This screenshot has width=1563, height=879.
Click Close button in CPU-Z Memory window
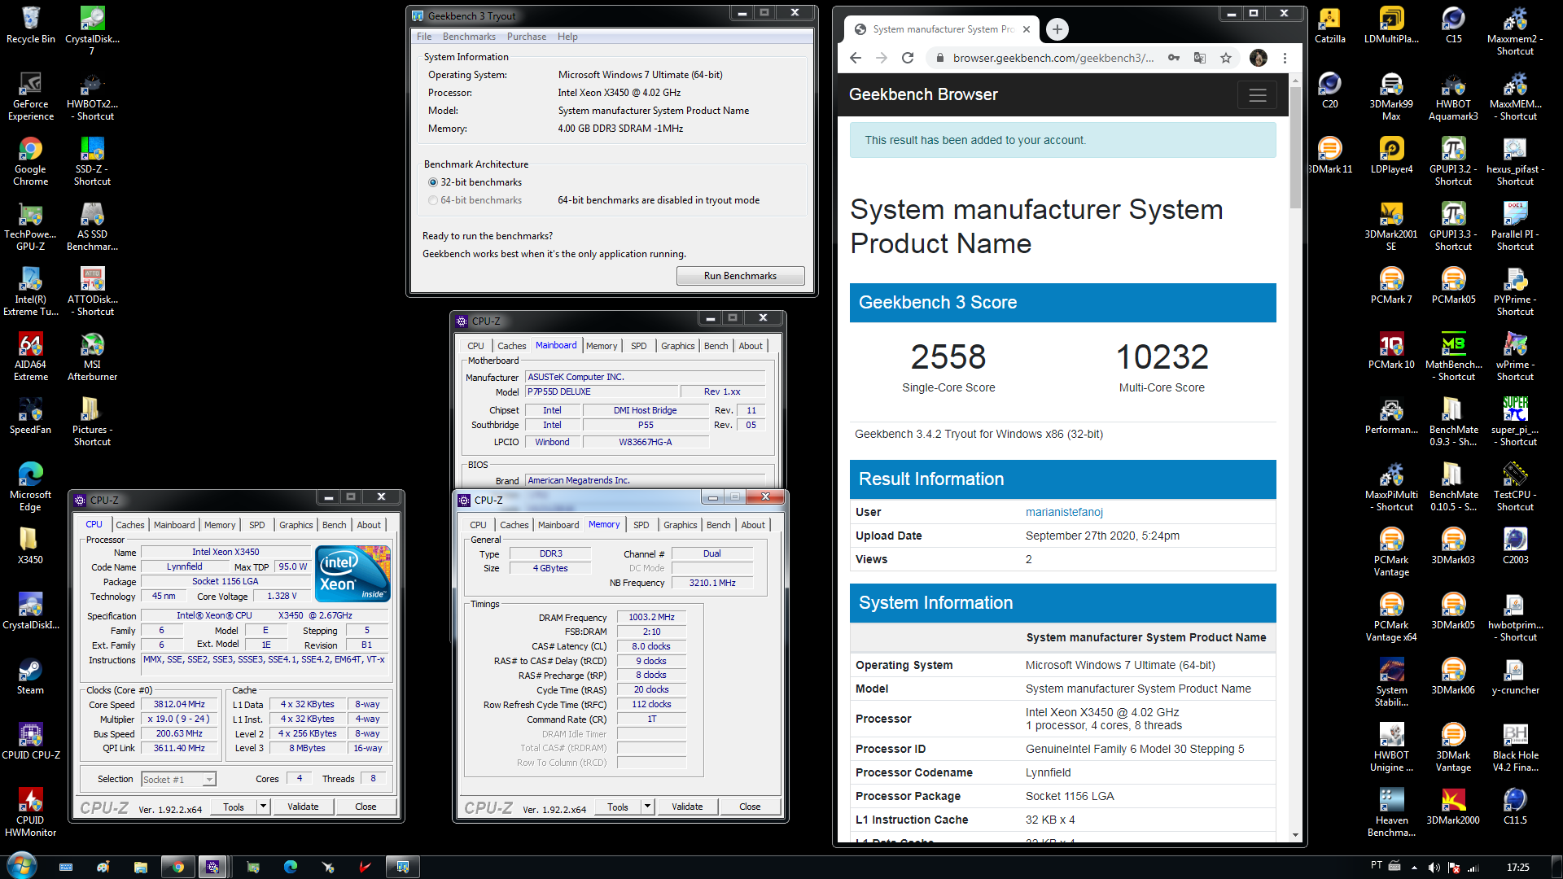[x=750, y=807]
